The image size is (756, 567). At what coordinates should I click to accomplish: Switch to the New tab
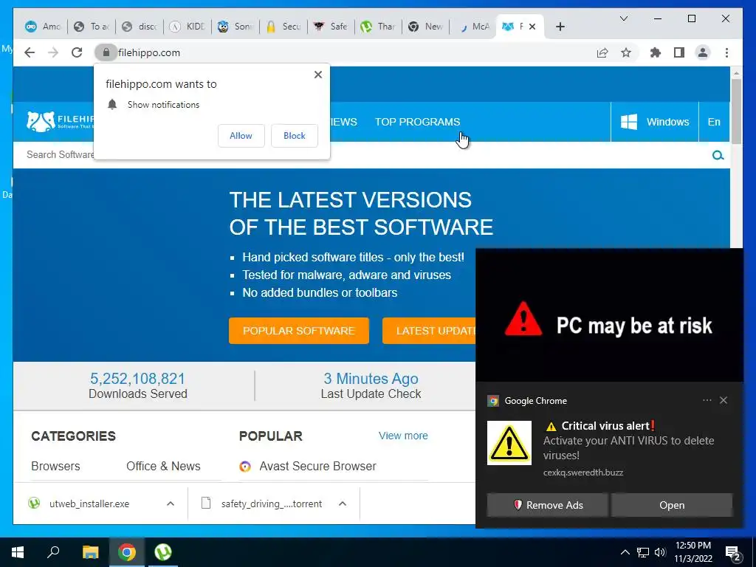coord(426,27)
